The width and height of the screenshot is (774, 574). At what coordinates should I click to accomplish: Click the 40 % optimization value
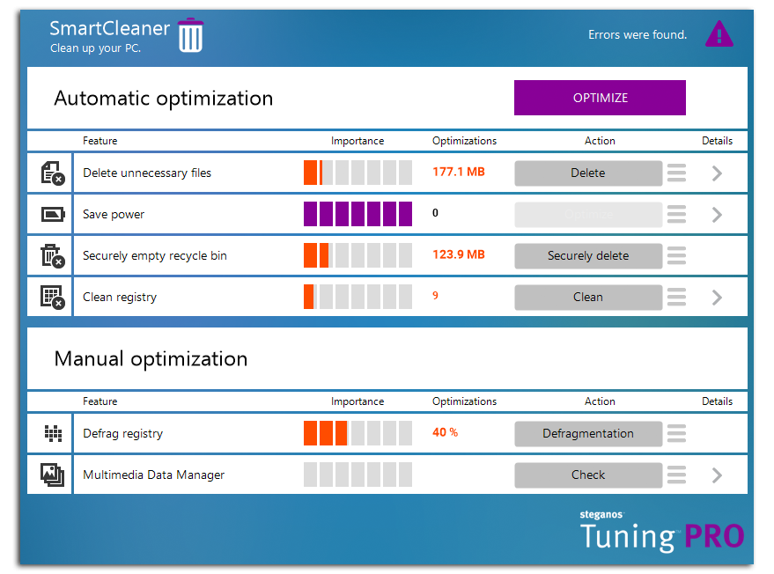coord(446,432)
